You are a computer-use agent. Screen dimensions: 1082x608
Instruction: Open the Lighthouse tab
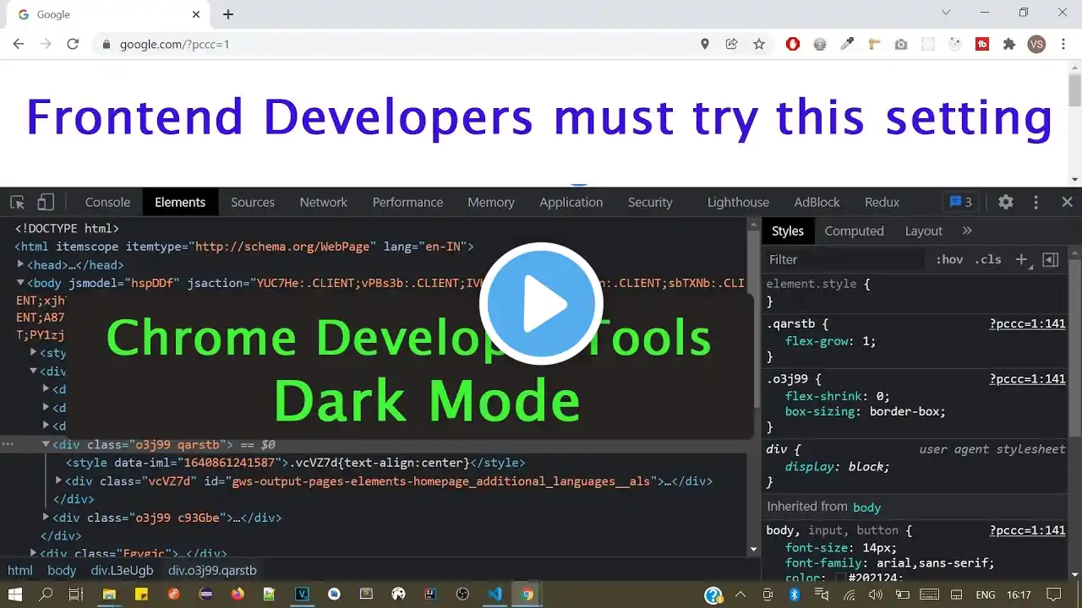coord(738,202)
